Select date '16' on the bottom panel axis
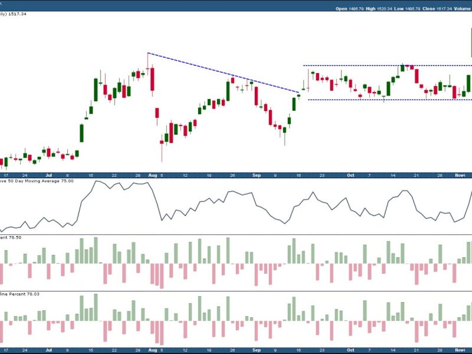This screenshot has width=472, height=354. pos(299,350)
